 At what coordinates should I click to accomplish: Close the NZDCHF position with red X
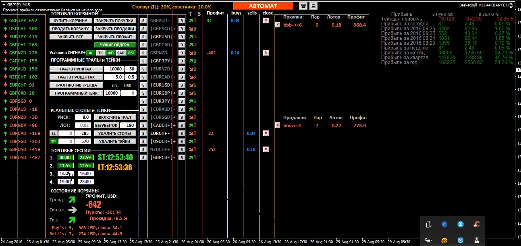(x=266, y=149)
